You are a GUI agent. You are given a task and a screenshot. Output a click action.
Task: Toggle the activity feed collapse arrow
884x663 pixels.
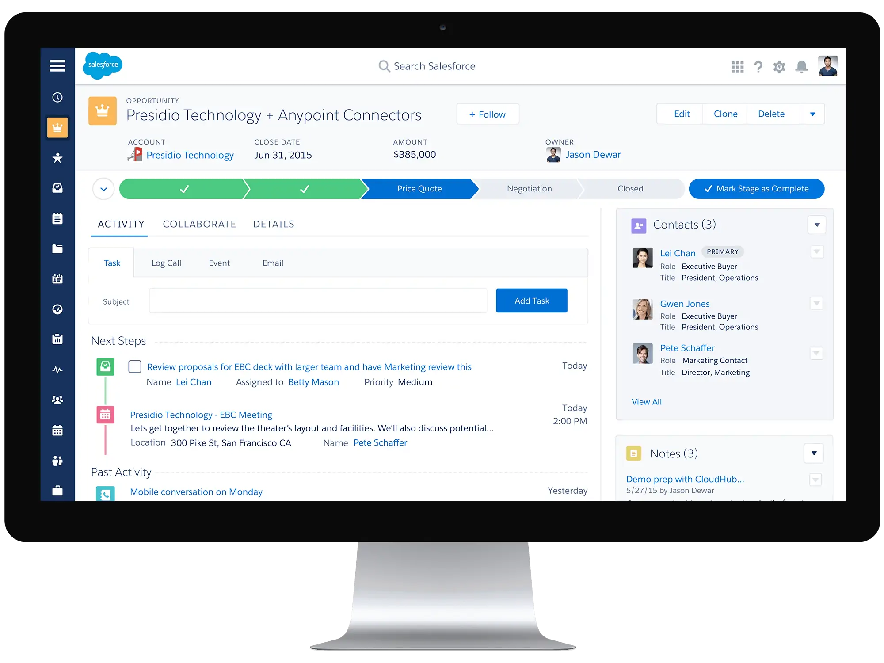click(x=103, y=189)
